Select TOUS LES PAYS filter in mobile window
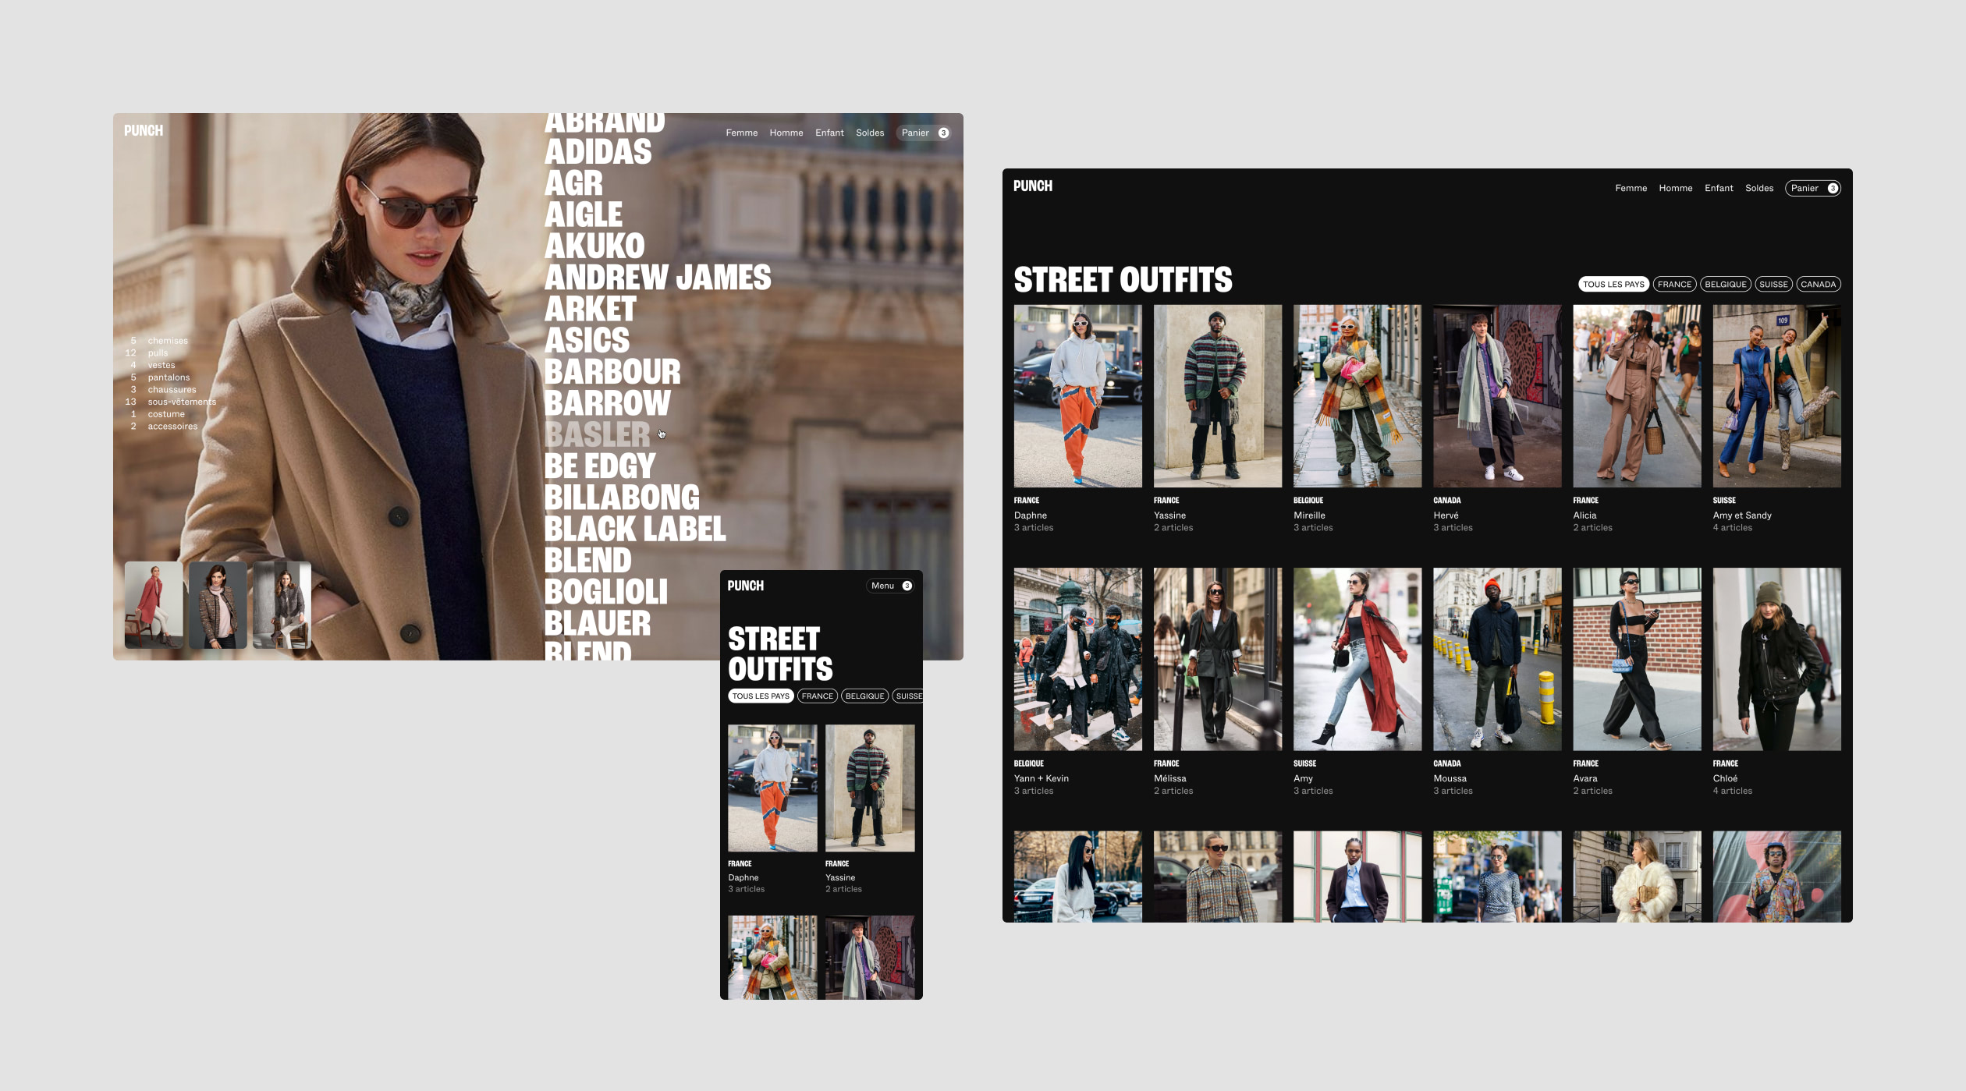1966x1091 pixels. 761,696
